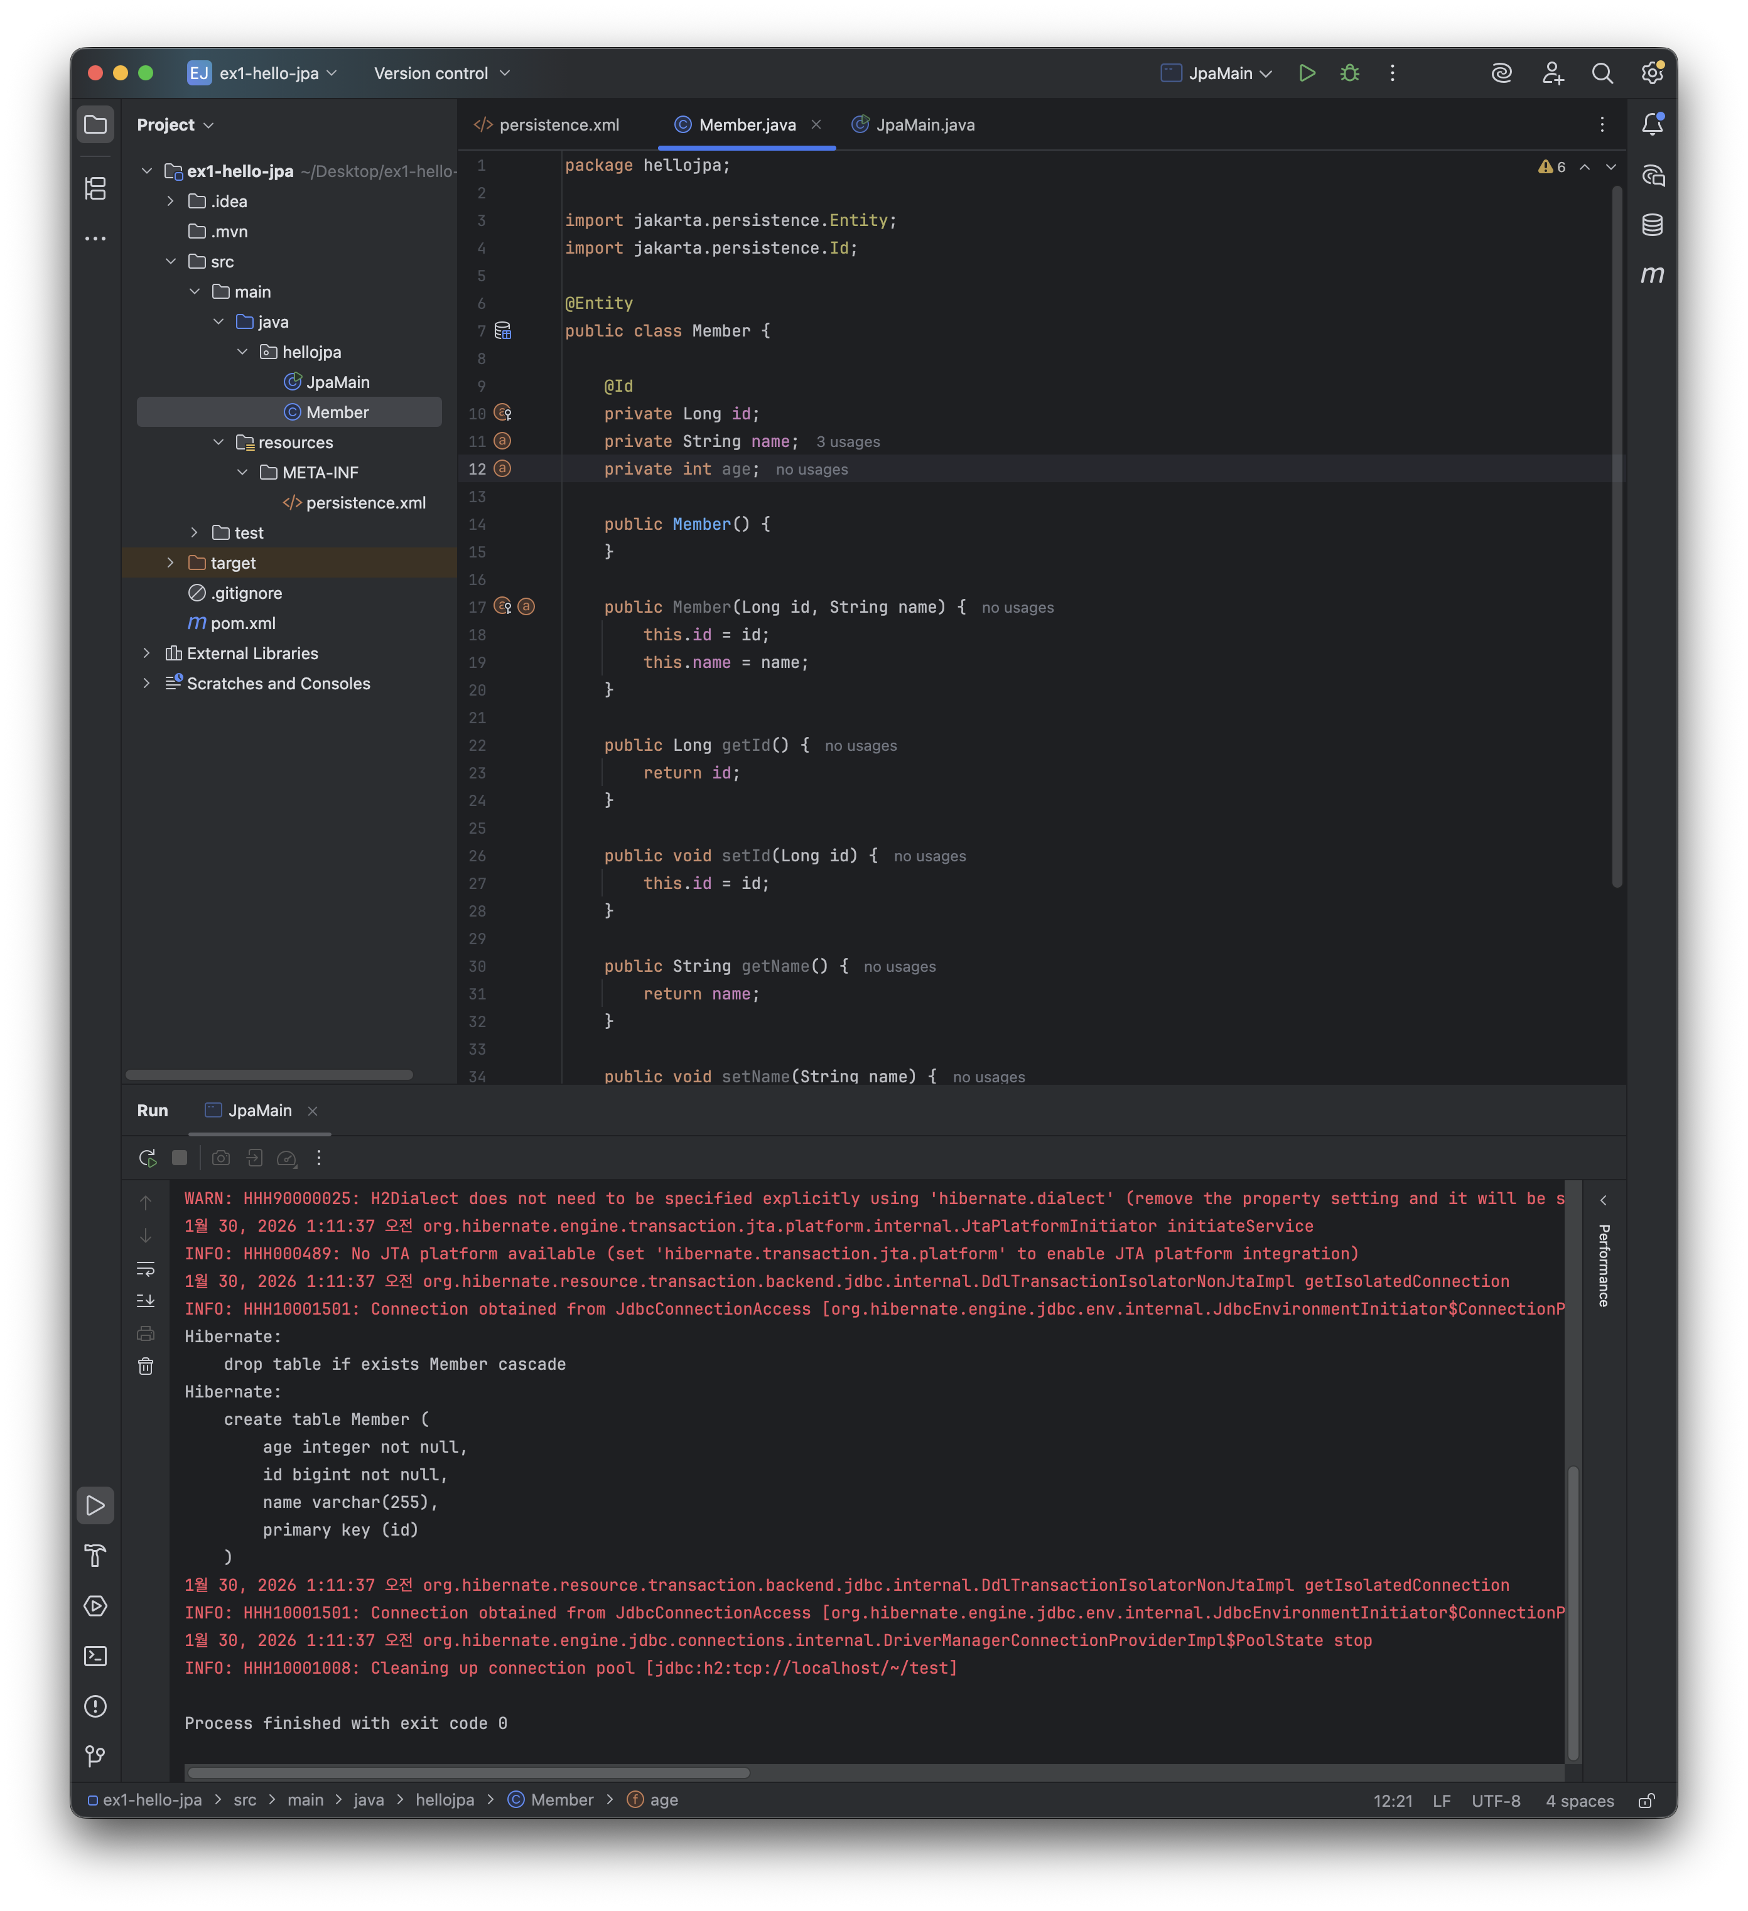This screenshot has height=1911, width=1748.
Task: Open the Version control menu button
Action: pos(441,73)
